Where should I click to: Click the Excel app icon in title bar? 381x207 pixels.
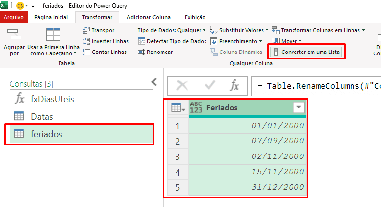point(3,5)
